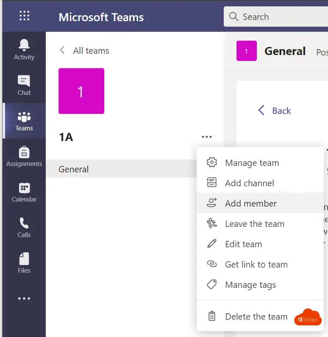Image resolution: width=328 pixels, height=337 pixels.
Task: Open Manage tags from the menu
Action: click(x=260, y=285)
